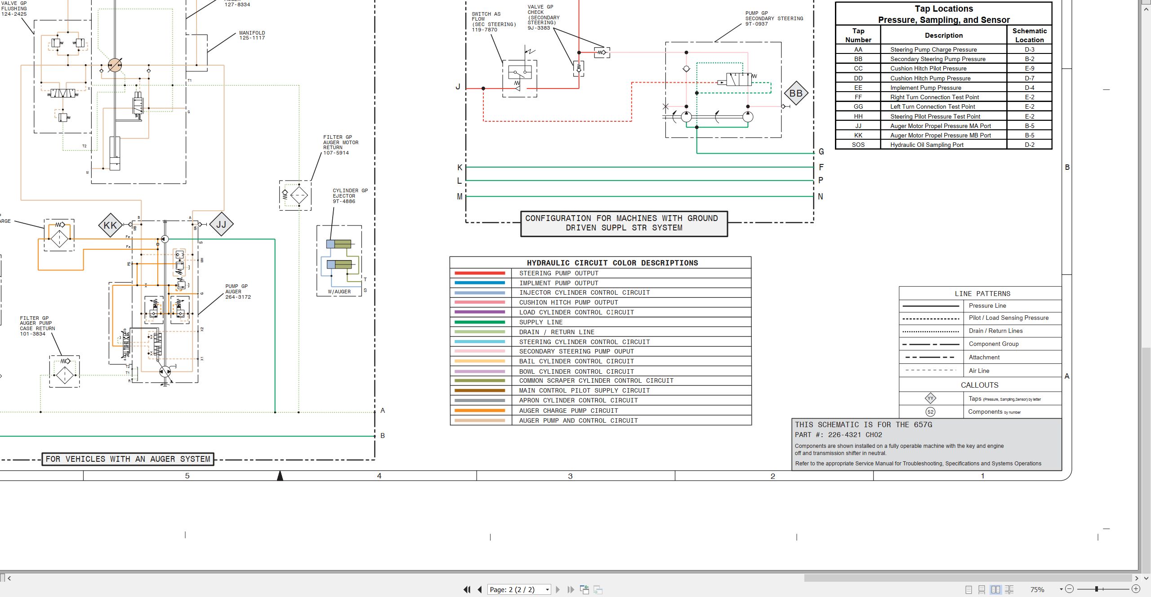1151x597 pixels.
Task: Go to the previous page
Action: 480,589
